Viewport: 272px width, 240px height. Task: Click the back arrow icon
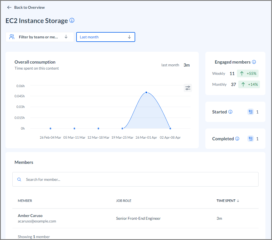(9, 7)
